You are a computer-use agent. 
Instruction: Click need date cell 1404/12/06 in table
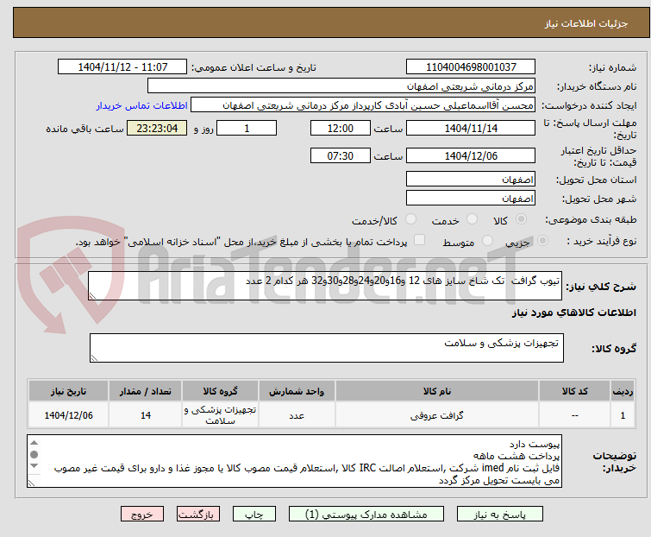coord(68,415)
